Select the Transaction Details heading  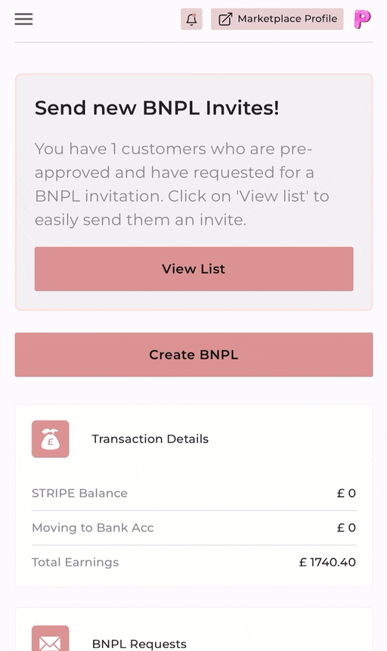click(x=150, y=439)
